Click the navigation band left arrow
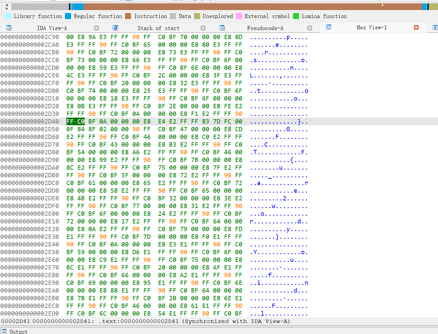Viewport: 438px width, 334px height. (7, 5)
